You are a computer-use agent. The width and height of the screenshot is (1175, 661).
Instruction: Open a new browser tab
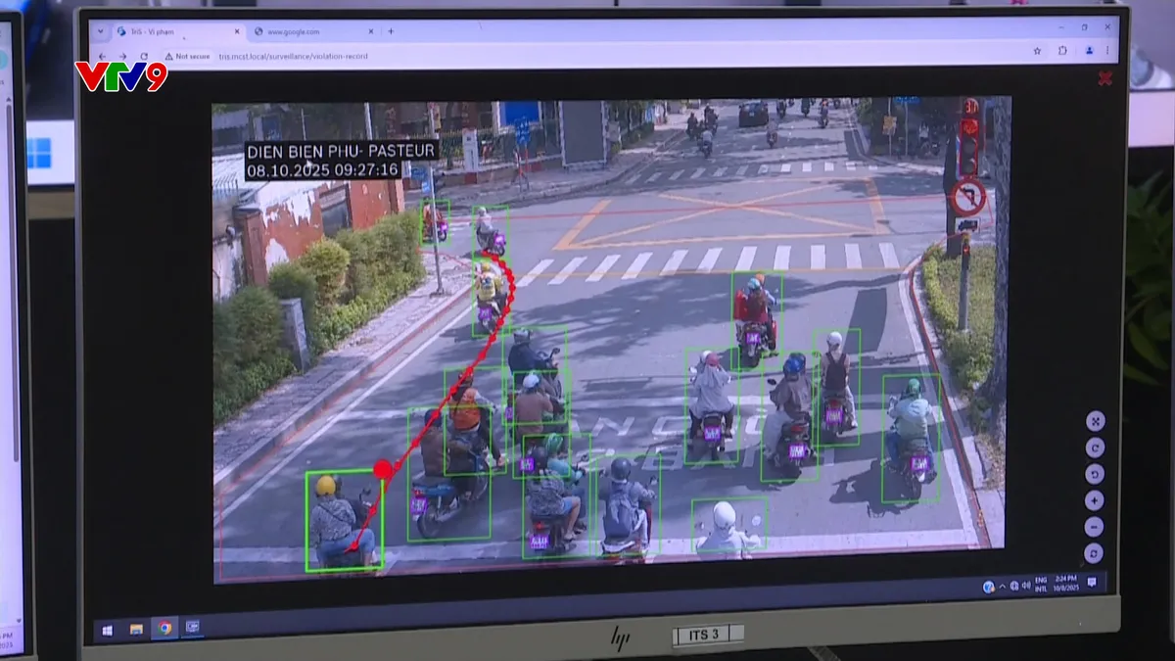[391, 32]
